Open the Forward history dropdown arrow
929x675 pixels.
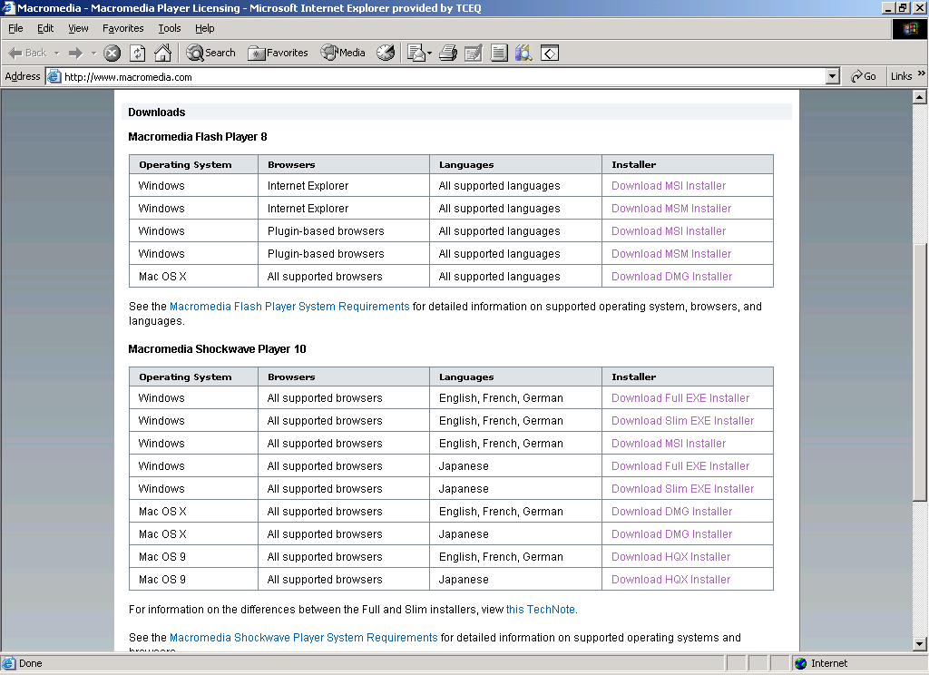point(93,53)
